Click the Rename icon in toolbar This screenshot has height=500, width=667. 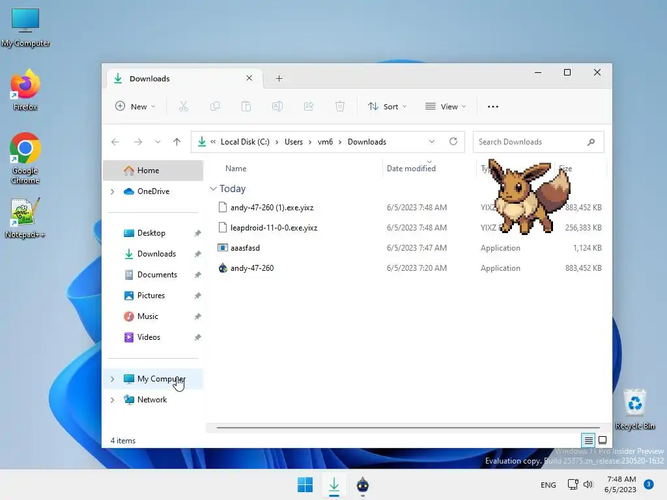click(x=277, y=106)
